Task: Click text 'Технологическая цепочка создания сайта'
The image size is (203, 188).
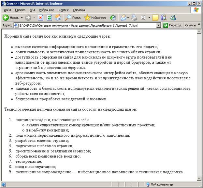Action: pyautogui.click(x=43, y=109)
